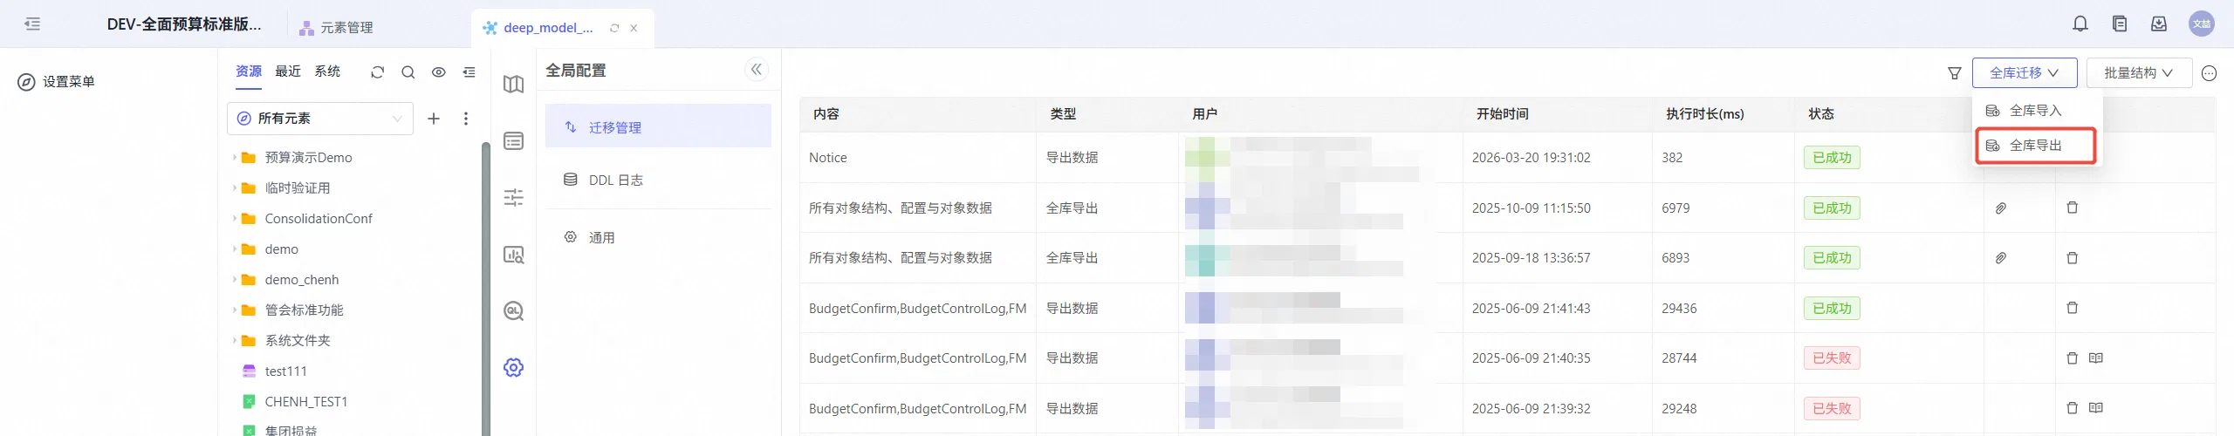Expand the demo_chenh folder
Viewport: 2234px width, 436px height.
tap(234, 280)
